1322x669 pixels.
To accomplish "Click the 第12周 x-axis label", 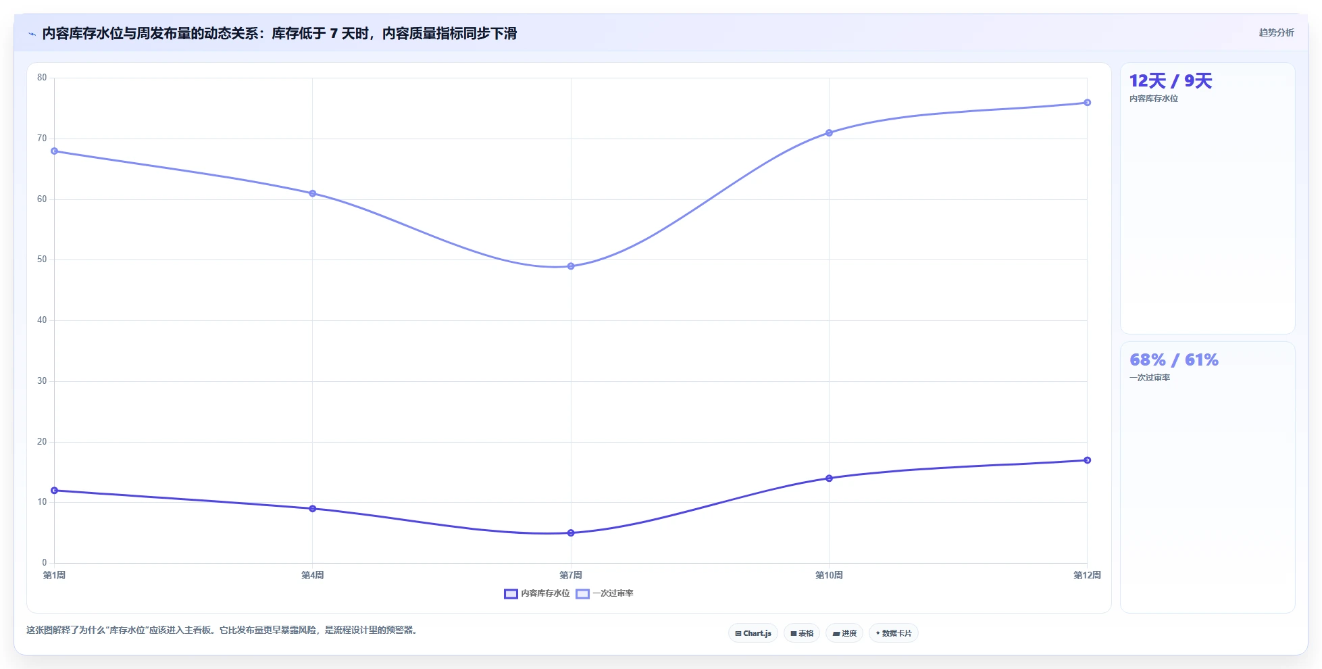I will point(1087,575).
